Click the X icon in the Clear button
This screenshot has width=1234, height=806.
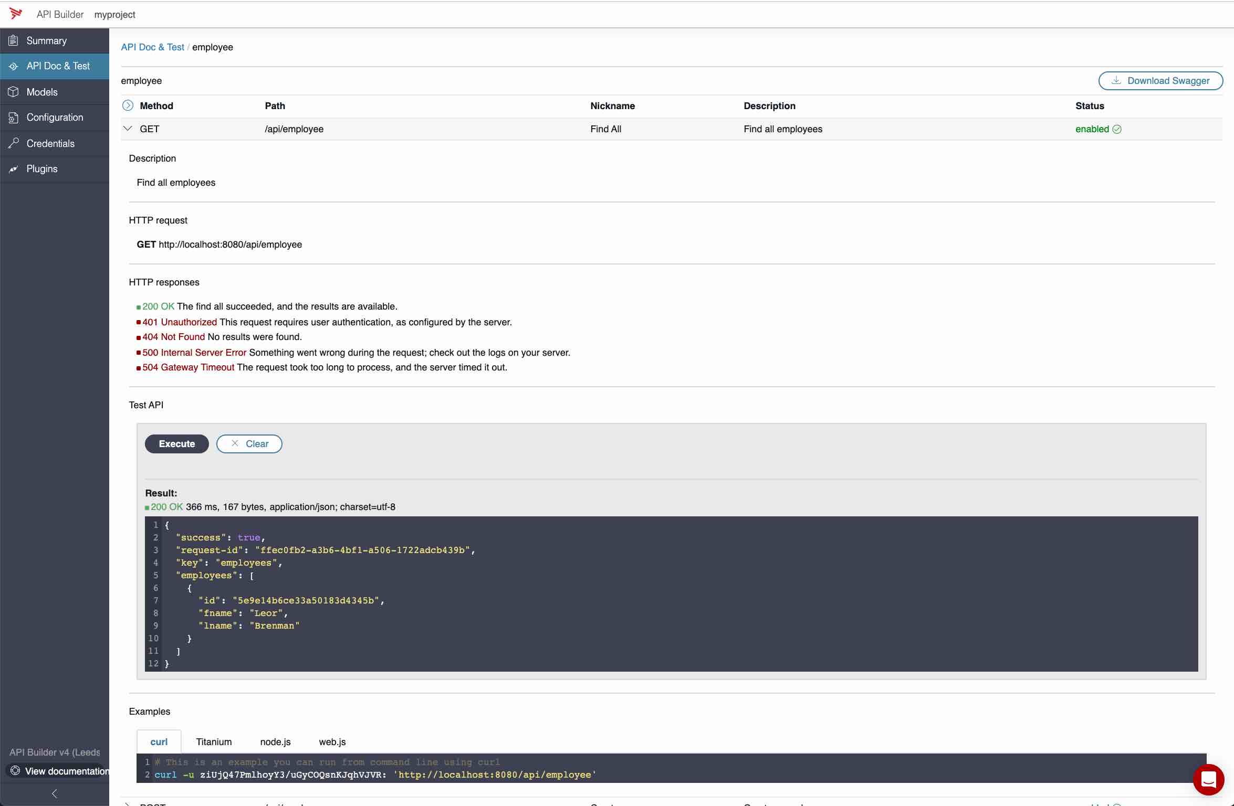point(235,443)
